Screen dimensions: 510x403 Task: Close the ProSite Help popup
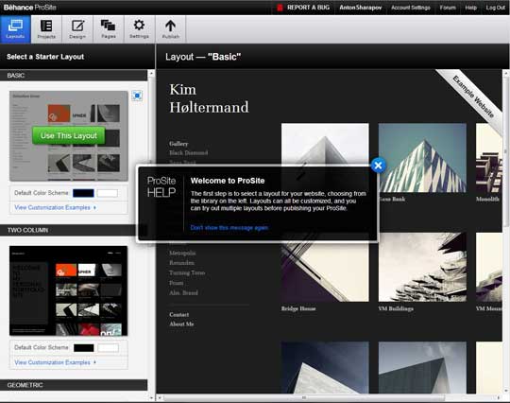[378, 166]
